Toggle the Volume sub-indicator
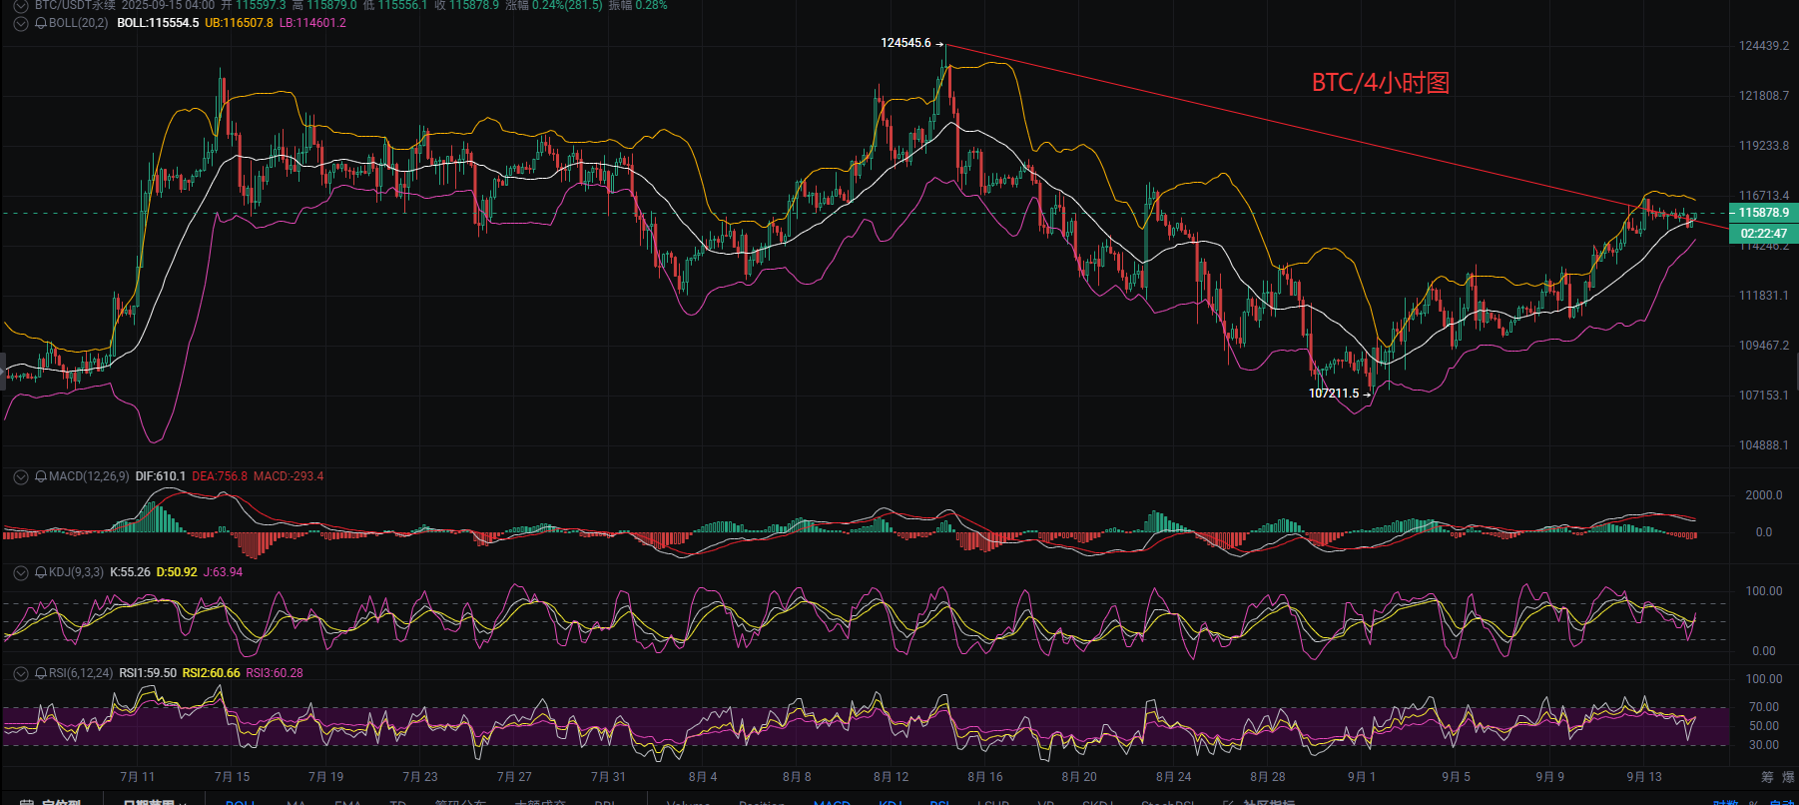 pos(688,802)
